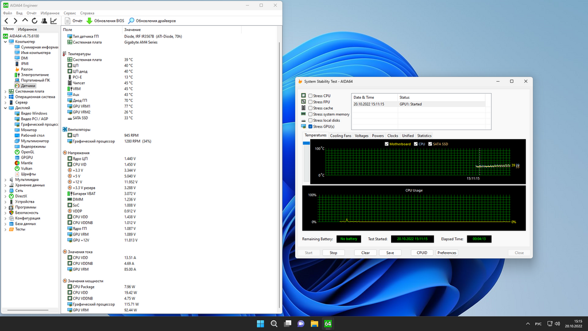
Task: Click the Clear button in Stability Test
Action: (x=365, y=253)
